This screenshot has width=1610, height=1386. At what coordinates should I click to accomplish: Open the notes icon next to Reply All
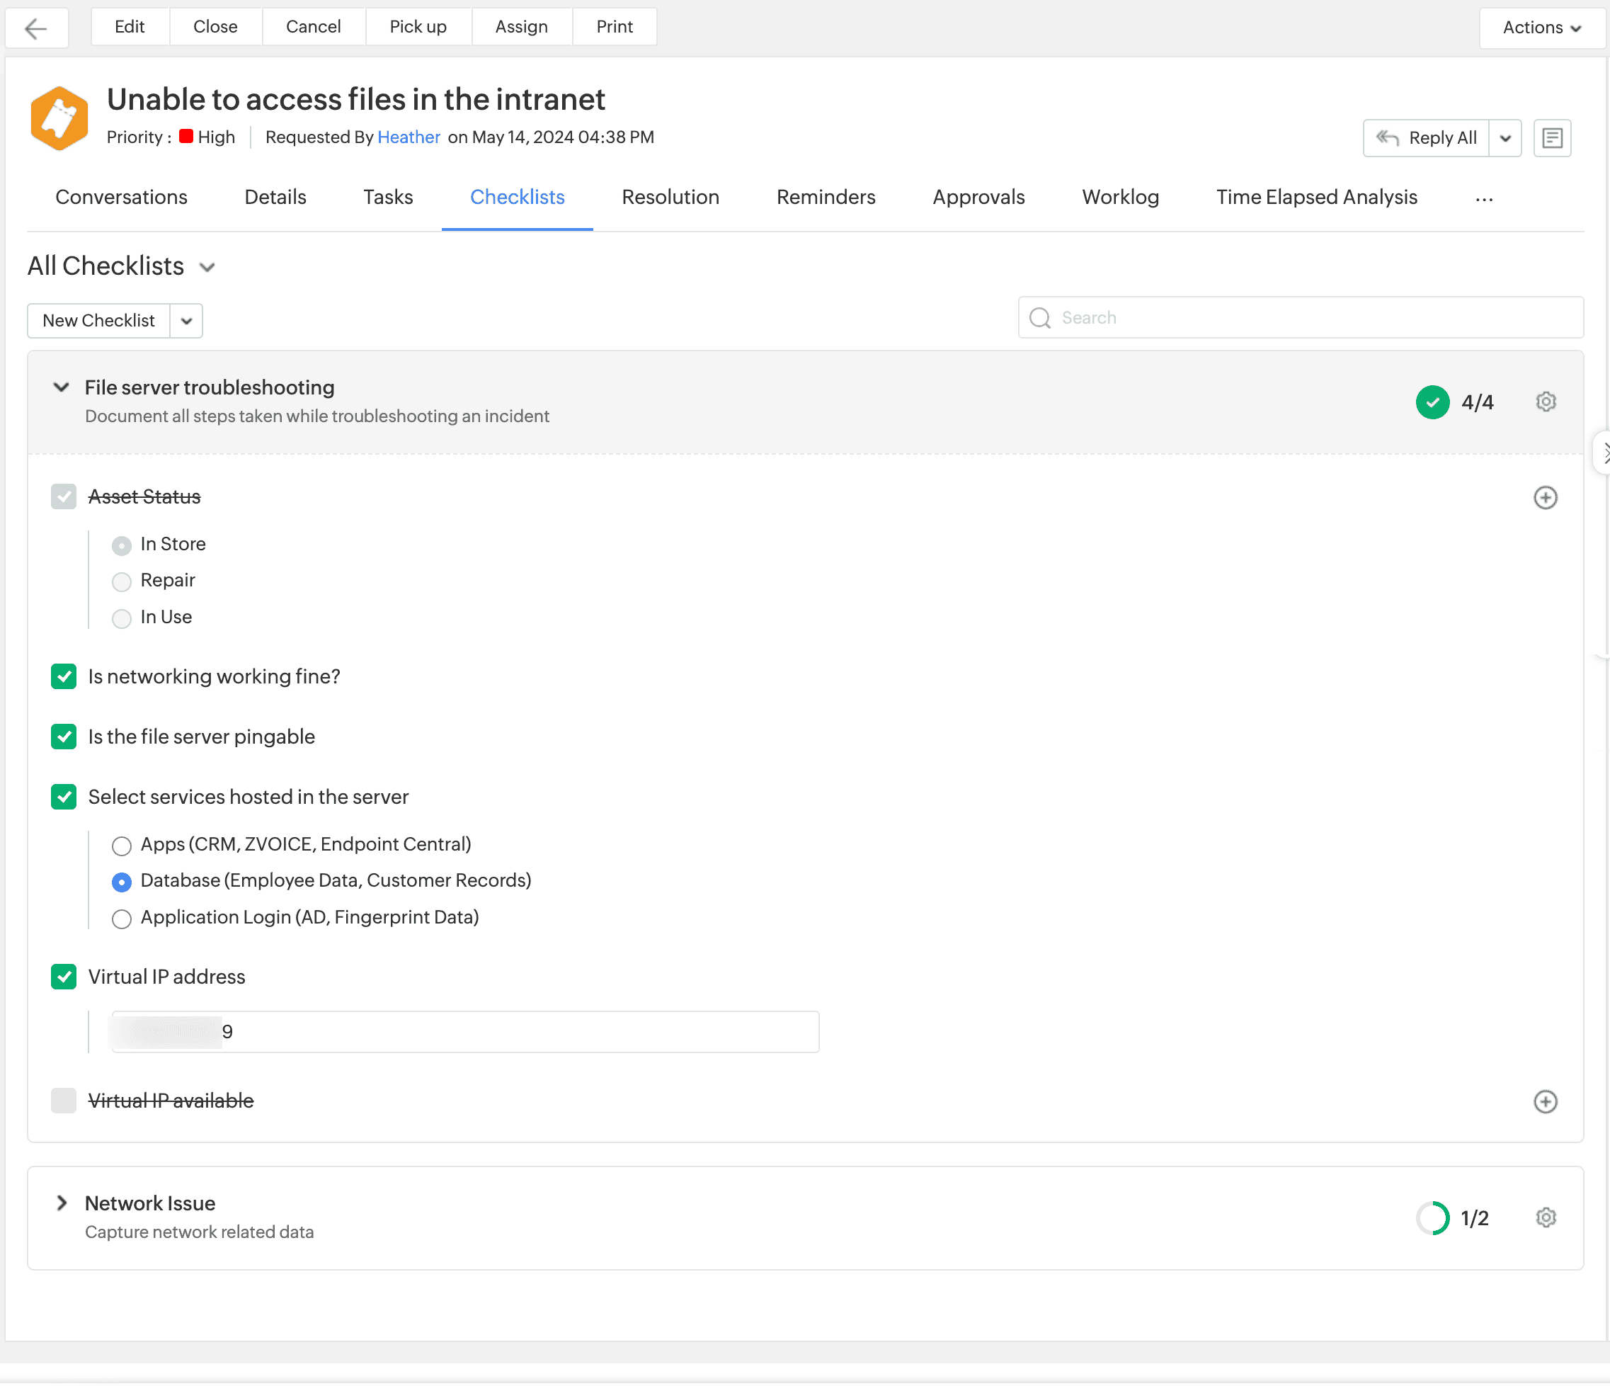pos(1552,138)
